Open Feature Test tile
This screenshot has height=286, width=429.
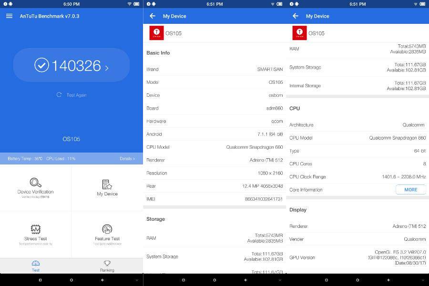(x=107, y=233)
